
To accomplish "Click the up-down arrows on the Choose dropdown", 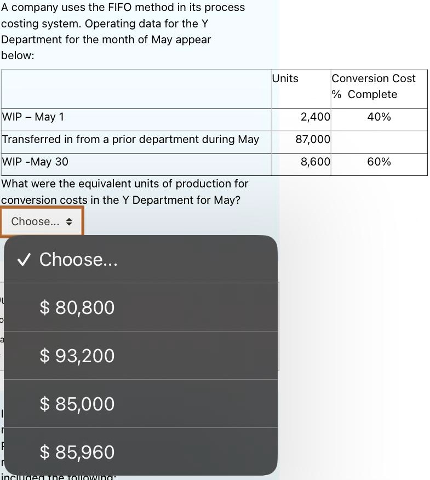I will 68,221.
